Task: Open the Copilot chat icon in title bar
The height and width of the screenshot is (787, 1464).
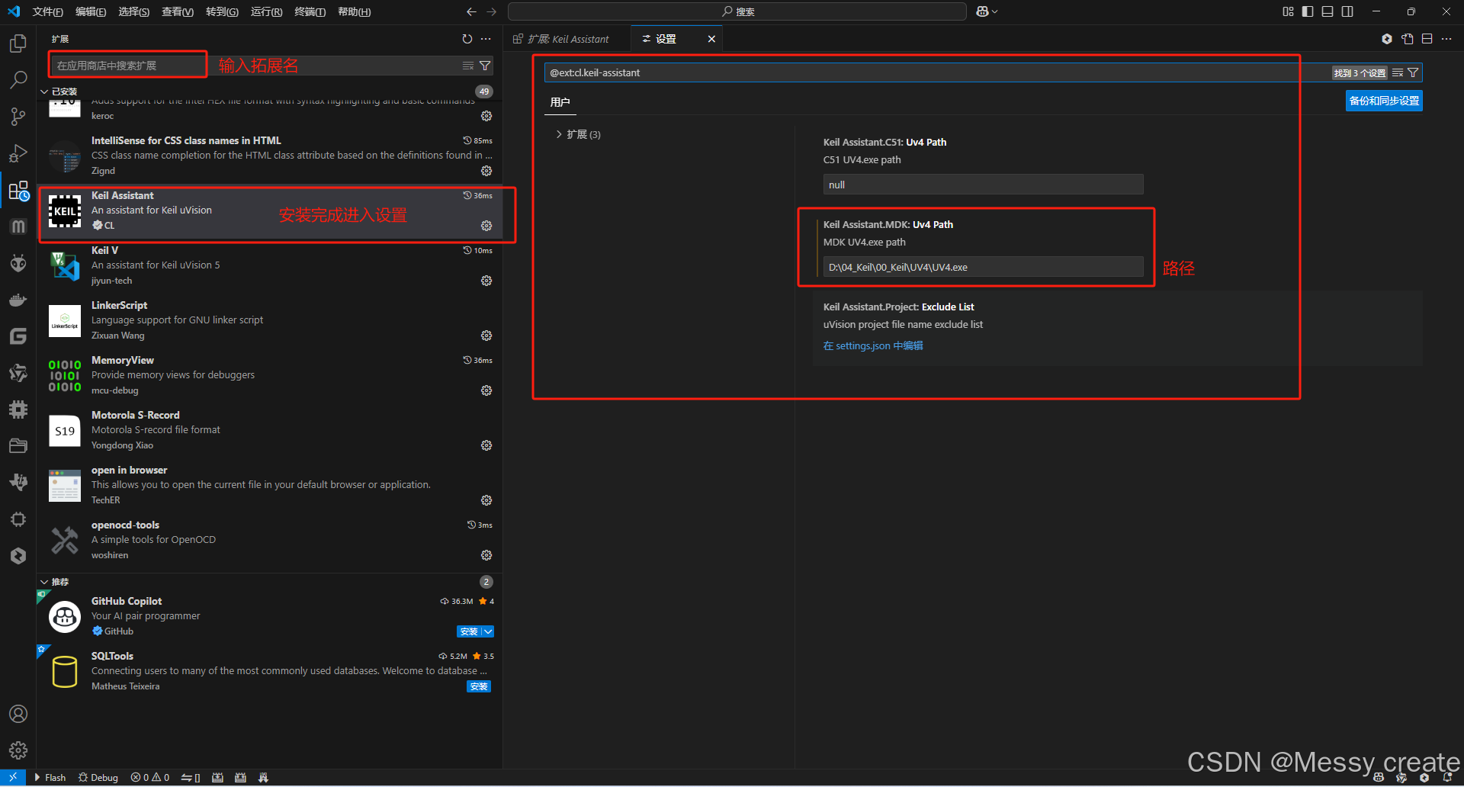Action: [x=983, y=11]
